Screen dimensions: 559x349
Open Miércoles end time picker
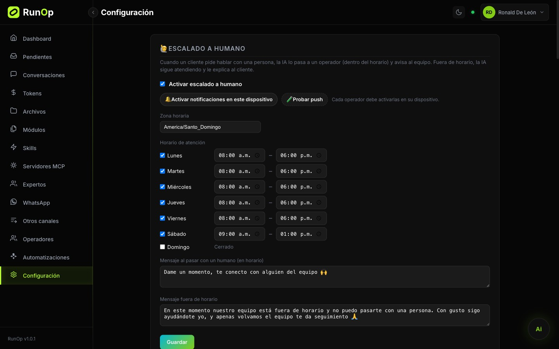tap(301, 187)
